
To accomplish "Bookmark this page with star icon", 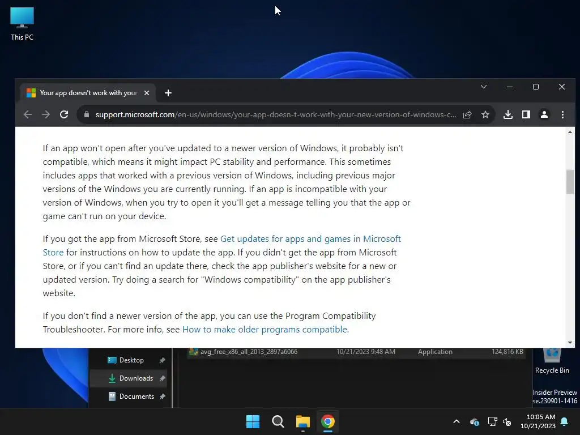I will (x=485, y=114).
